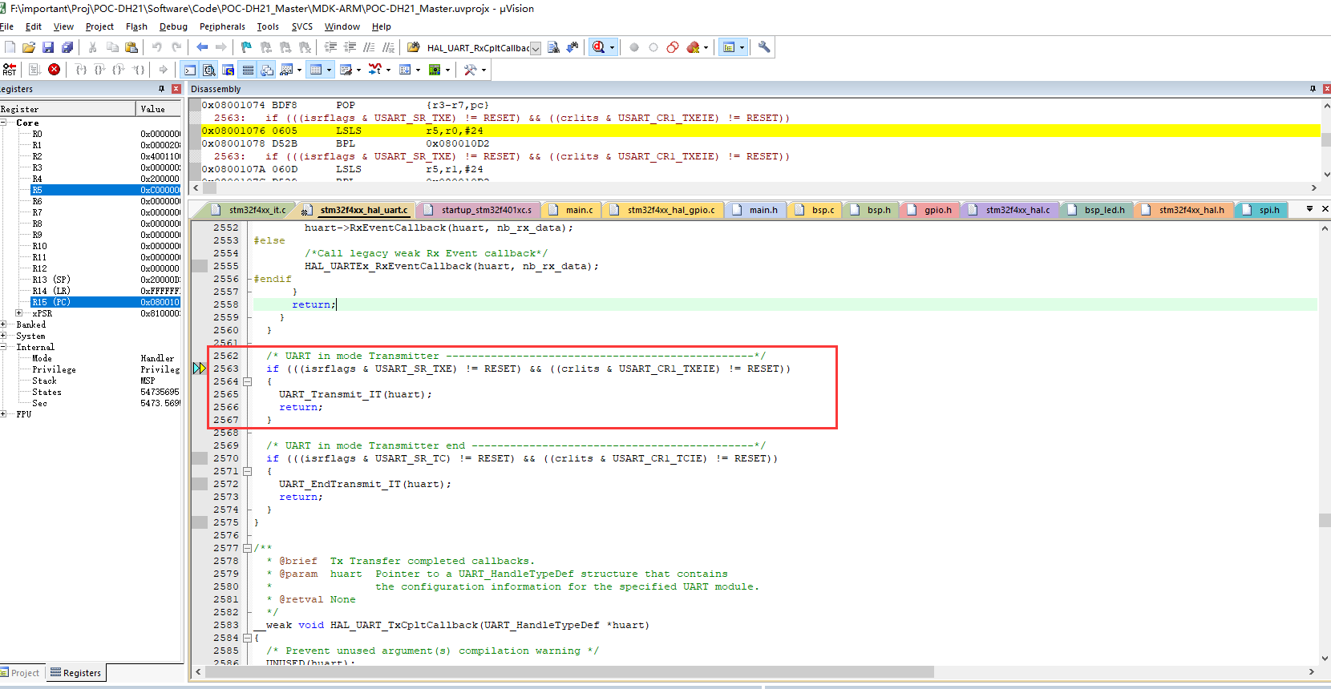
Task: Select the Registers bottom tab
Action: pyautogui.click(x=76, y=673)
